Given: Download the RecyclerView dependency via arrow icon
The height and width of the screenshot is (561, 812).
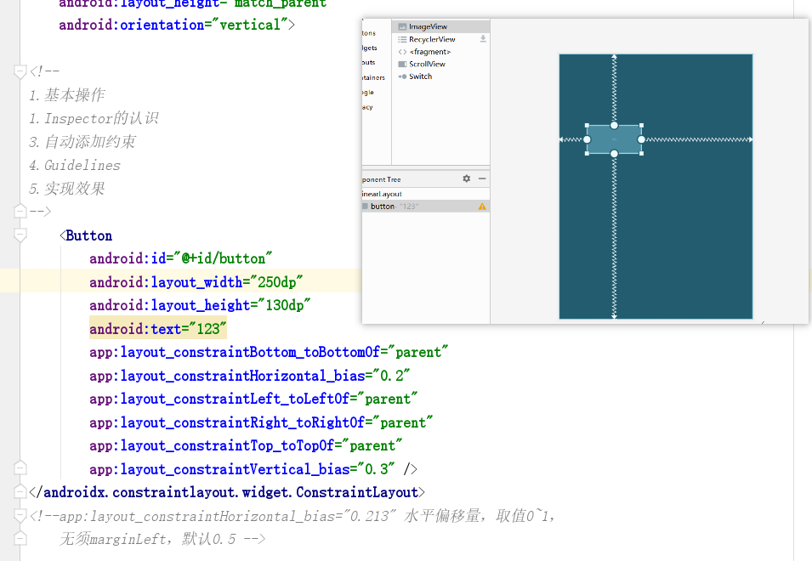Looking at the screenshot, I should pos(483,39).
